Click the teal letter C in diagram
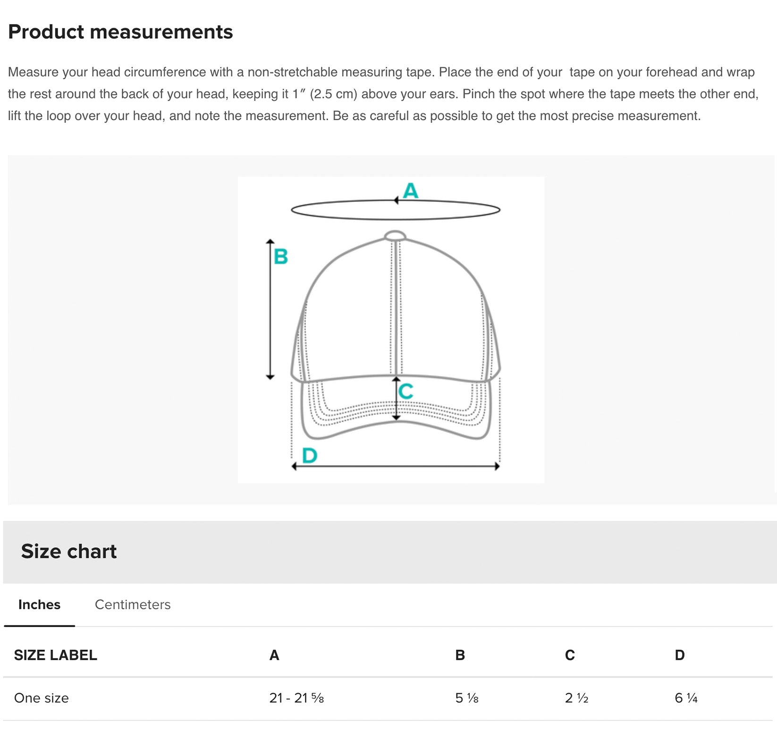 pos(406,391)
